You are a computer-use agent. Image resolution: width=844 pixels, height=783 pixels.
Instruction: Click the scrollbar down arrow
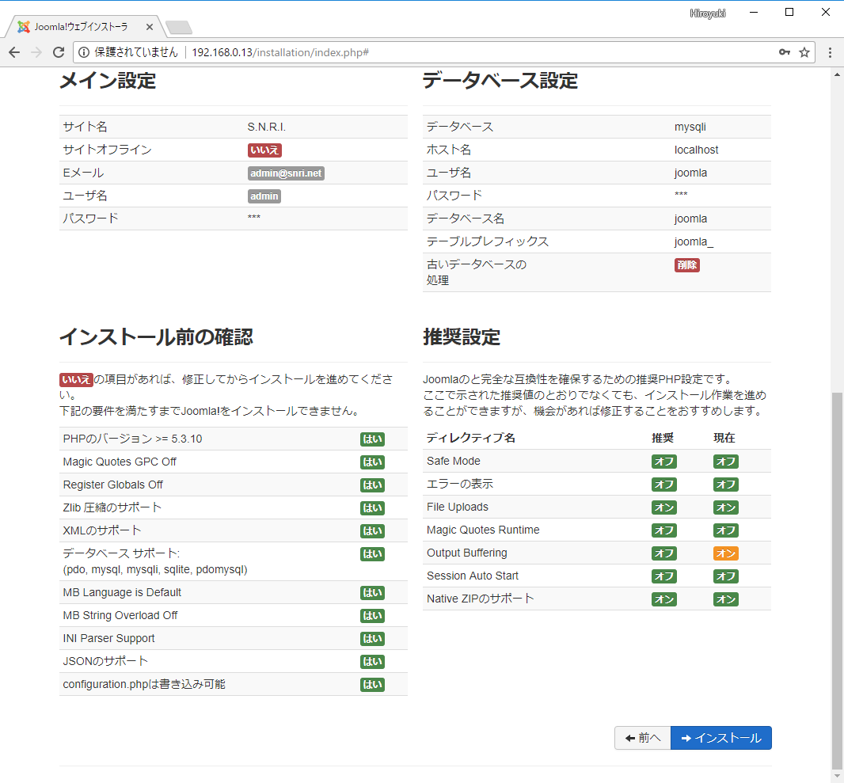point(837,775)
